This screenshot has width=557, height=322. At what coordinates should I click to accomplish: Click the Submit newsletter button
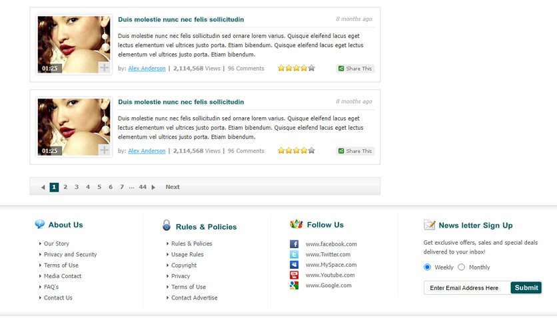coord(526,287)
